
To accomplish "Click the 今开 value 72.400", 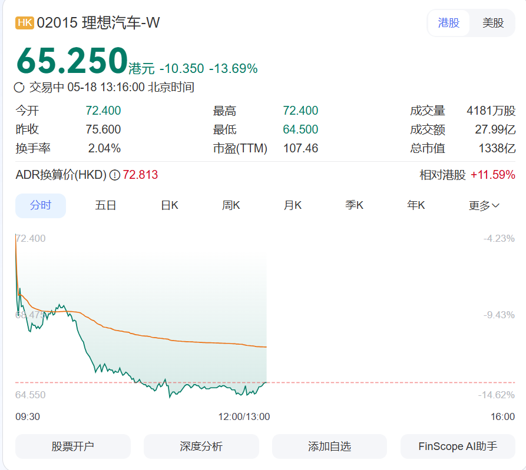I will coord(103,111).
